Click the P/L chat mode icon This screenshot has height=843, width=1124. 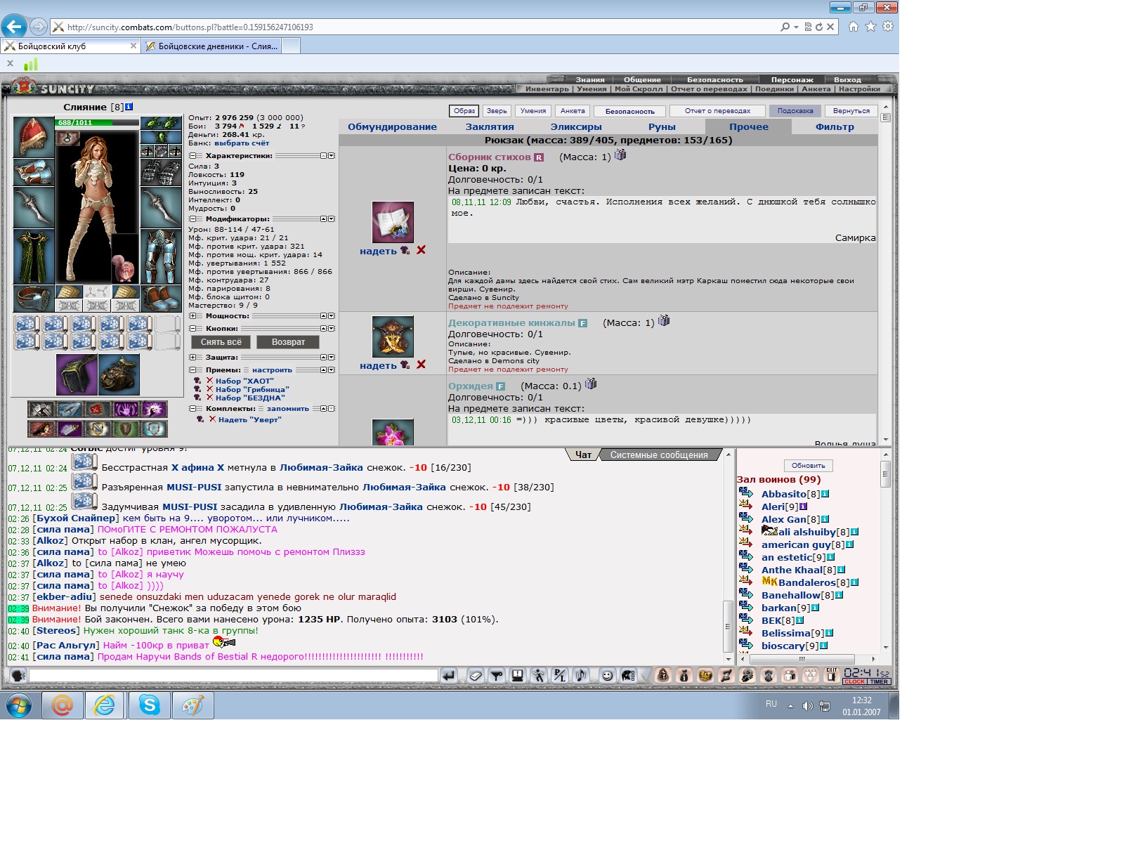click(560, 676)
